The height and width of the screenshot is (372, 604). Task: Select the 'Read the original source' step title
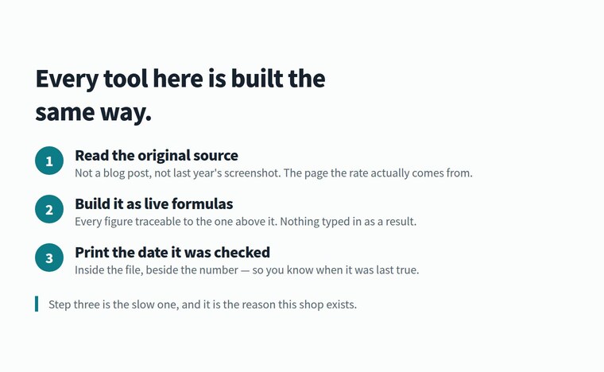click(x=157, y=156)
